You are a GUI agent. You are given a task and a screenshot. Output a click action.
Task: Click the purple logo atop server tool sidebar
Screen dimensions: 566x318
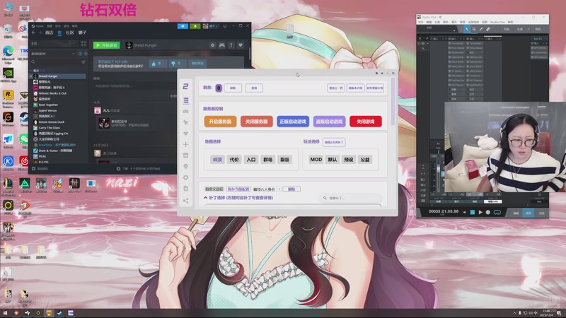pyautogui.click(x=185, y=86)
